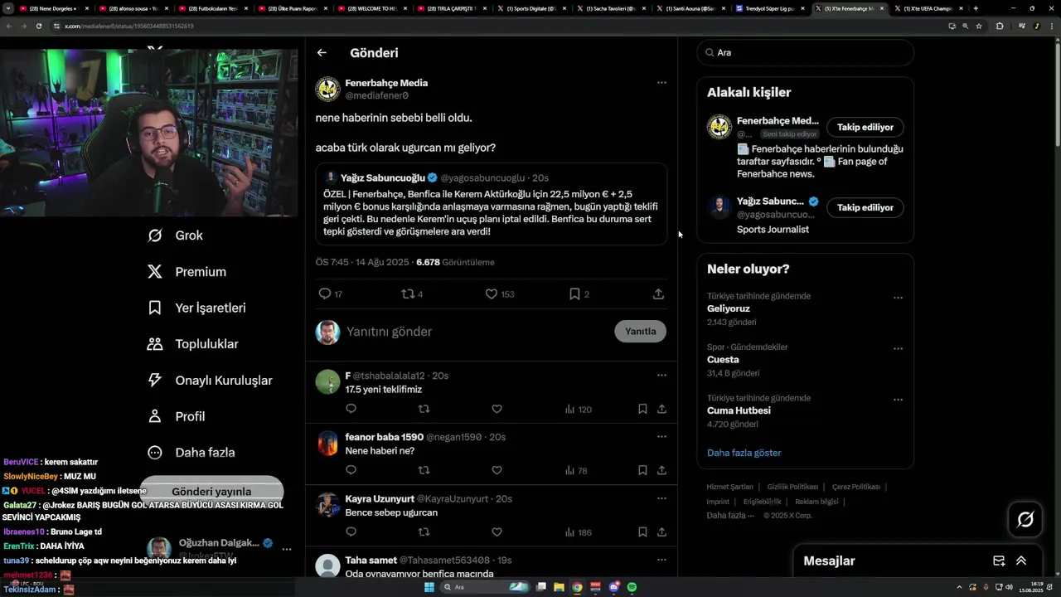Open more options on Taha samet reply
This screenshot has height=597, width=1061.
coord(661,560)
